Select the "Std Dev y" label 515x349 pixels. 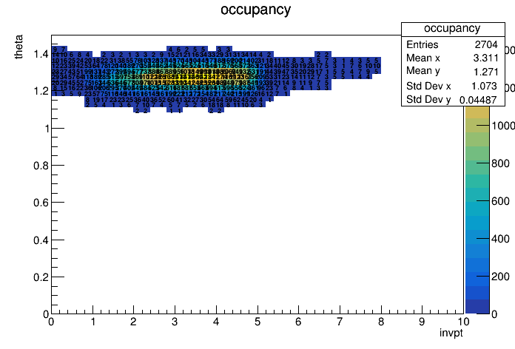click(428, 99)
